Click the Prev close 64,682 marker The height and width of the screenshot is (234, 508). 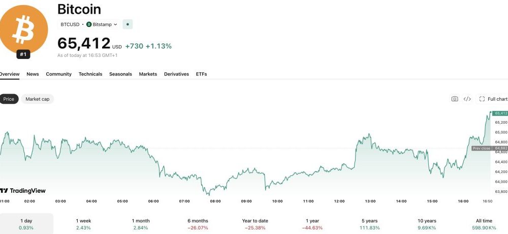tap(490, 149)
